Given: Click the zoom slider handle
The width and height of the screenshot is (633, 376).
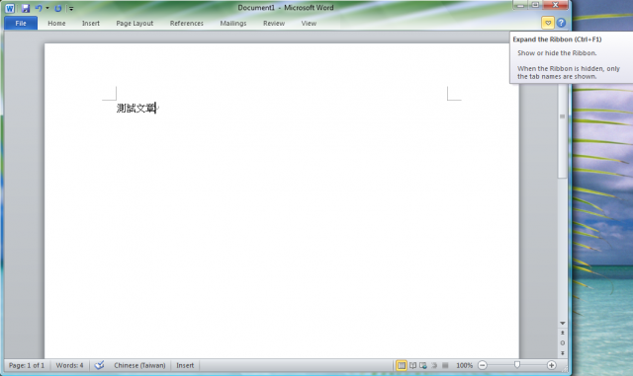Looking at the screenshot, I should click(517, 365).
